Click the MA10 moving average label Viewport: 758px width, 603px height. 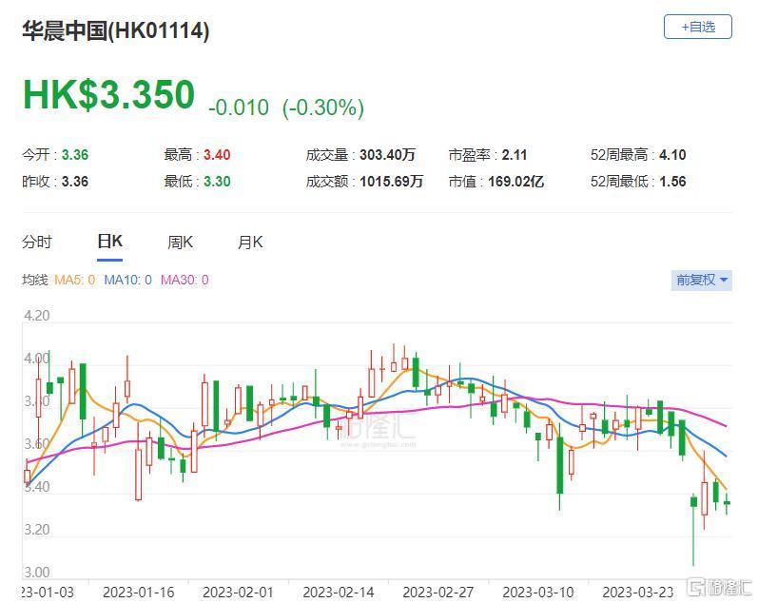127,280
